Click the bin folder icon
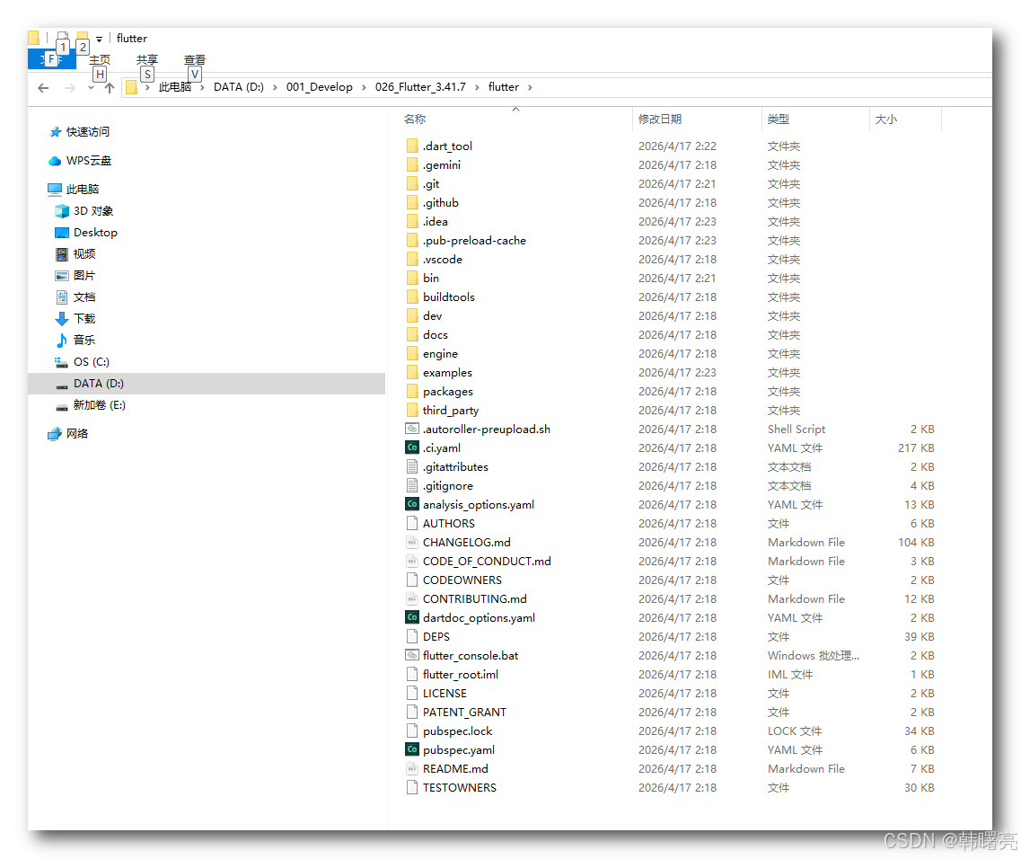The width and height of the screenshot is (1021, 859). click(x=412, y=278)
